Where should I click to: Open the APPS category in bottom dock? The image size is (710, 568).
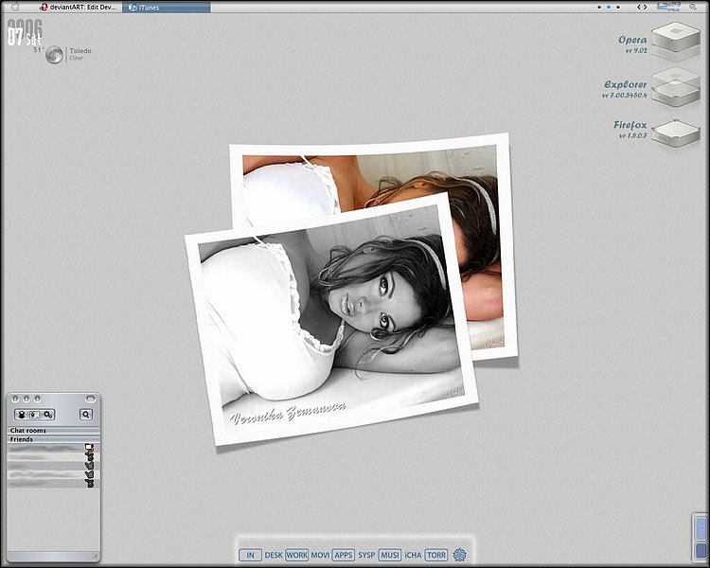tap(344, 556)
